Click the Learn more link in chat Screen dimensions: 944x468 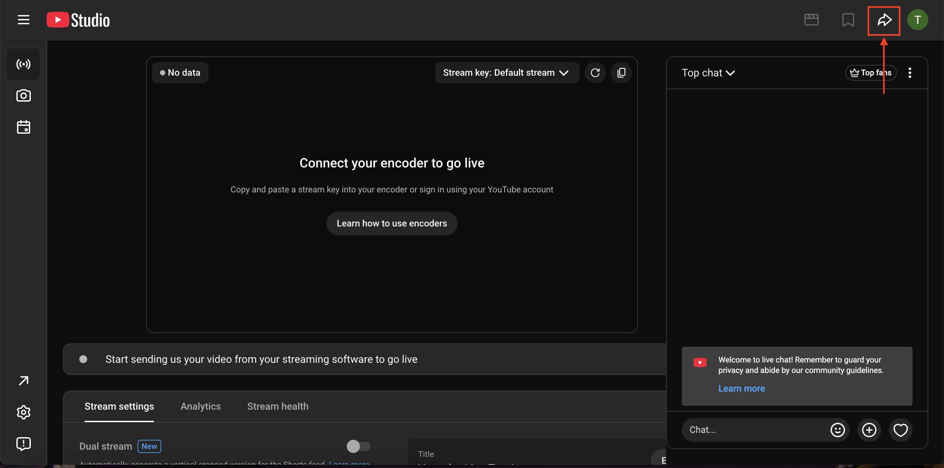tap(741, 388)
